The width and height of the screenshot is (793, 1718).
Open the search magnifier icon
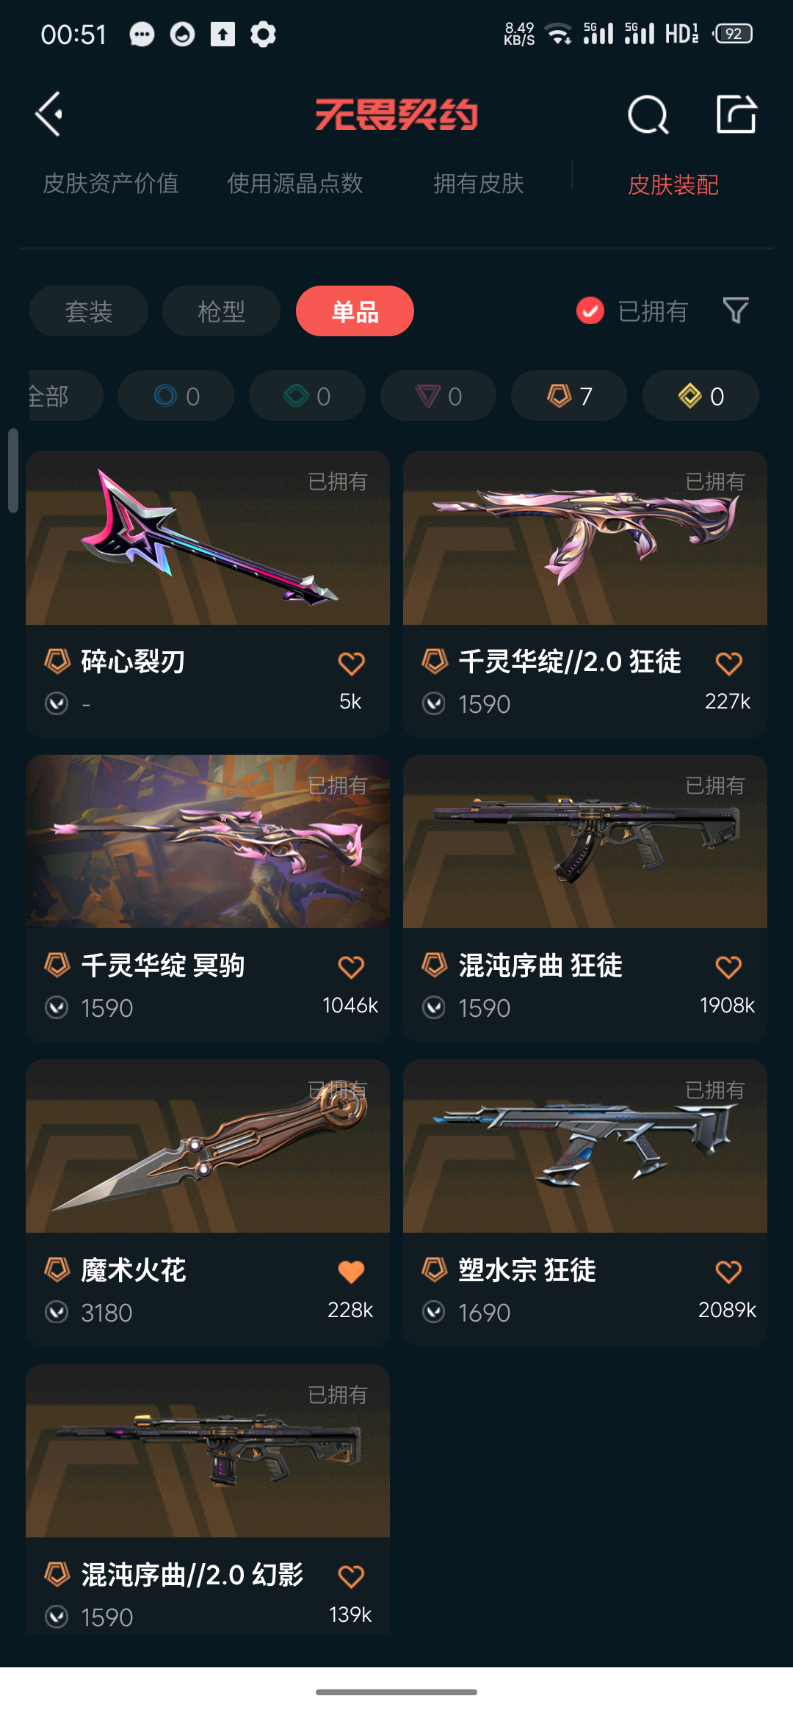tap(648, 115)
